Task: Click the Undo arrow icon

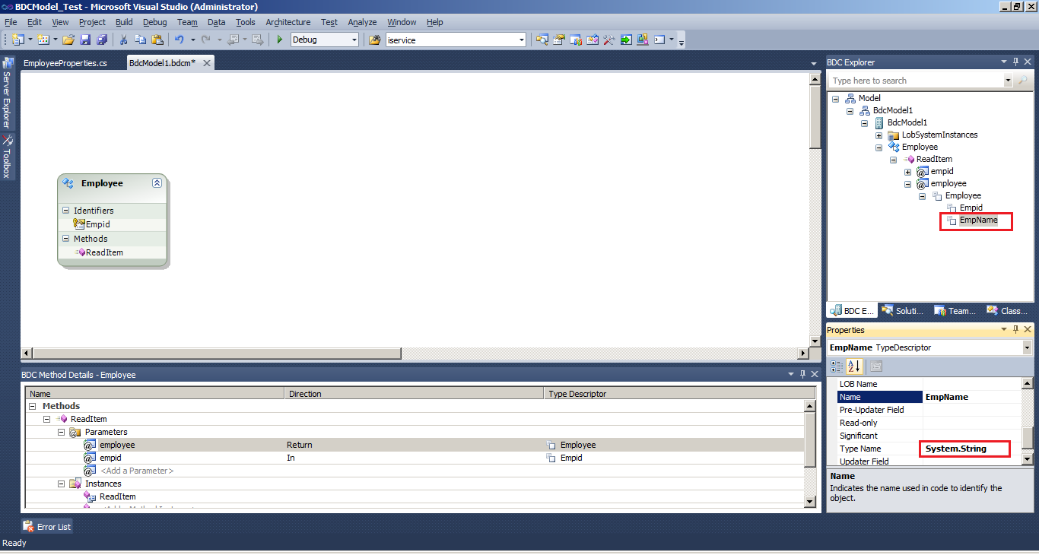Action: pos(179,40)
